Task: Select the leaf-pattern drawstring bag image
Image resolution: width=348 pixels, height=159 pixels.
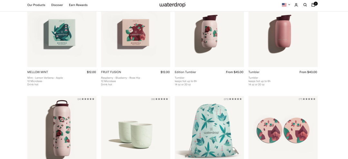Action: (x=209, y=127)
